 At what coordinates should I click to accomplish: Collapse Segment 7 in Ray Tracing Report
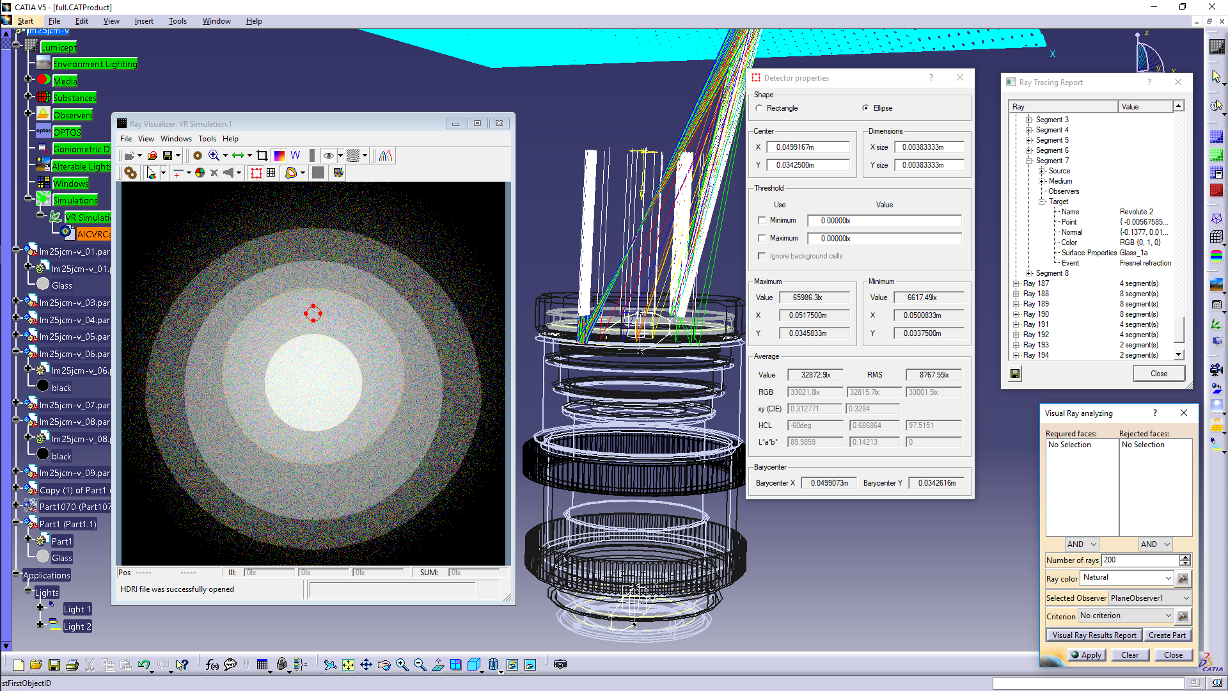pyautogui.click(x=1028, y=161)
